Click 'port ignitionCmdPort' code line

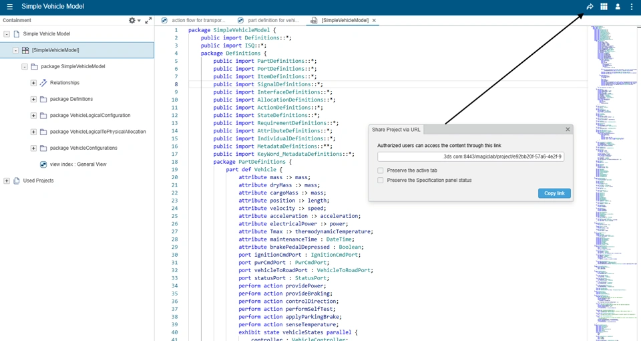300,255
